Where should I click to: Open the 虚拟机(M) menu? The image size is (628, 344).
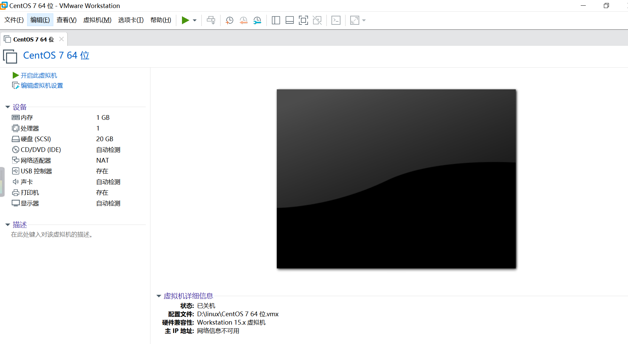98,20
